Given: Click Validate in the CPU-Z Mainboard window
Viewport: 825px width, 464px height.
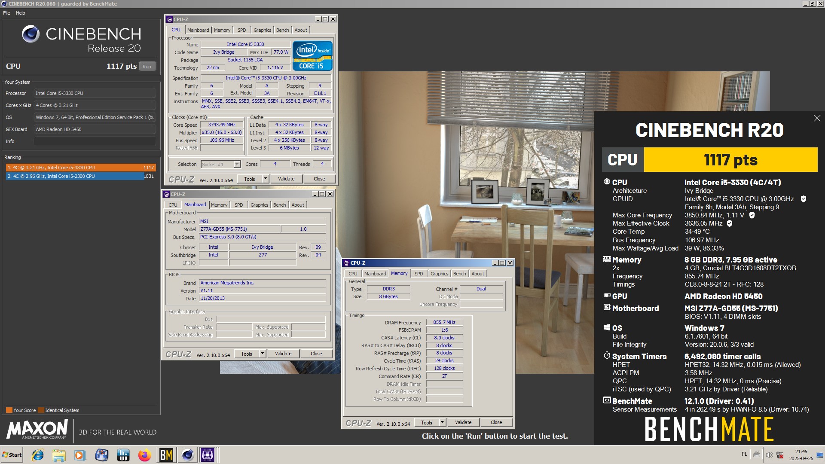Looking at the screenshot, I should [283, 354].
